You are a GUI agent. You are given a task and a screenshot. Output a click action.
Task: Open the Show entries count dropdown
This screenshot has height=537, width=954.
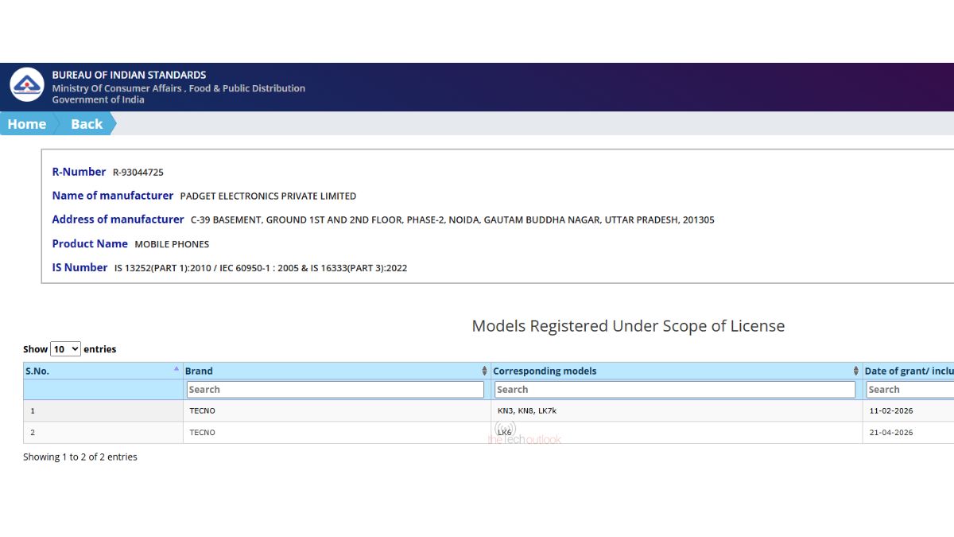pos(65,348)
